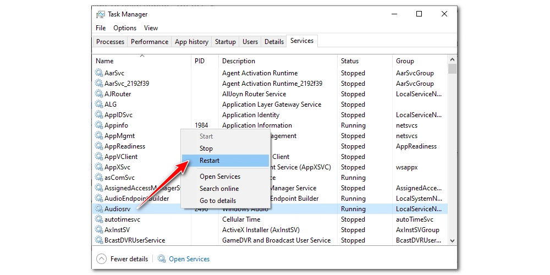Click Running status of asComSvc row

[x=353, y=178]
